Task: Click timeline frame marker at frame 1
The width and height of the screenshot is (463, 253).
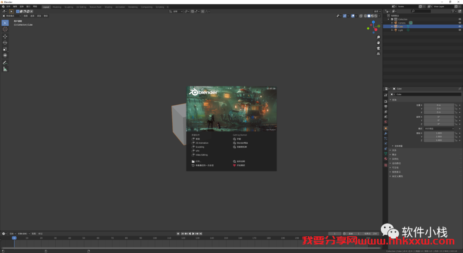Action: [x=14, y=238]
